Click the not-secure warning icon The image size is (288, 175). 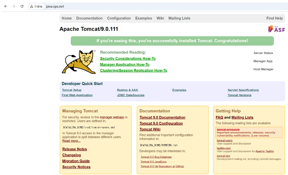pyautogui.click(x=32, y=6)
